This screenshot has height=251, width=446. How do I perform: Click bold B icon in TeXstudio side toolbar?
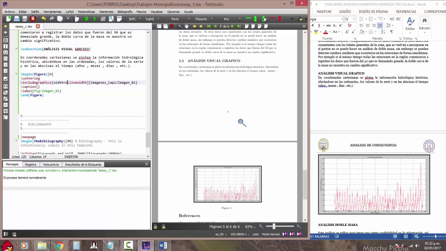coord(6,40)
